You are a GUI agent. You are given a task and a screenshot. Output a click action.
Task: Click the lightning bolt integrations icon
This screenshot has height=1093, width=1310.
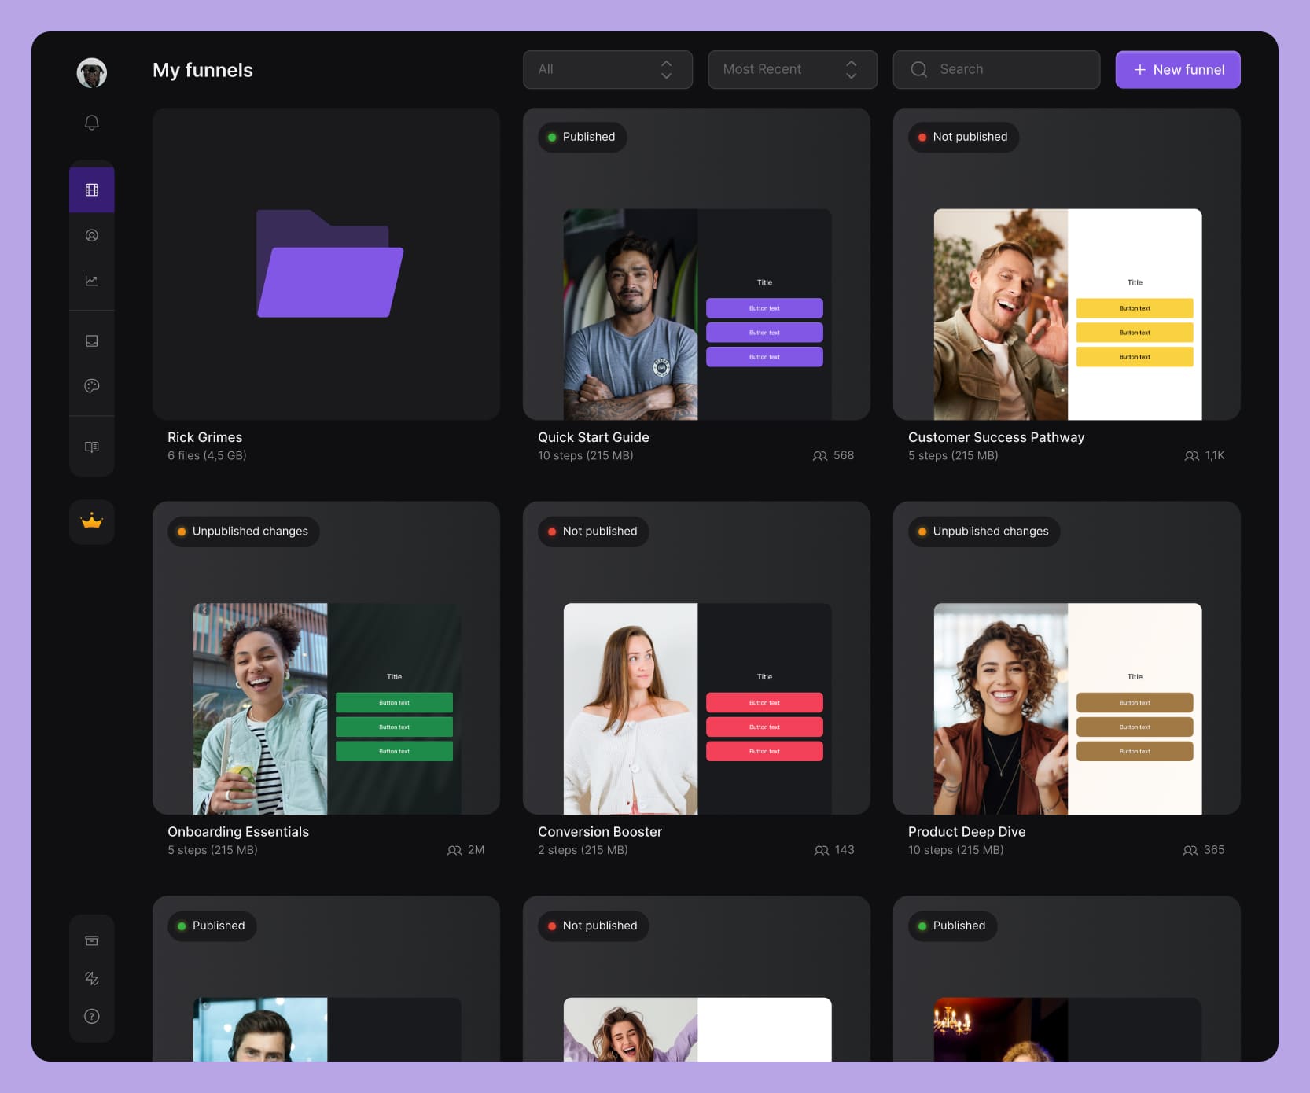(92, 978)
